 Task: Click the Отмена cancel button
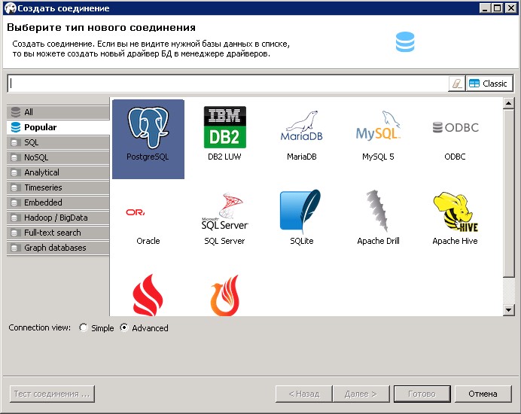click(x=483, y=394)
